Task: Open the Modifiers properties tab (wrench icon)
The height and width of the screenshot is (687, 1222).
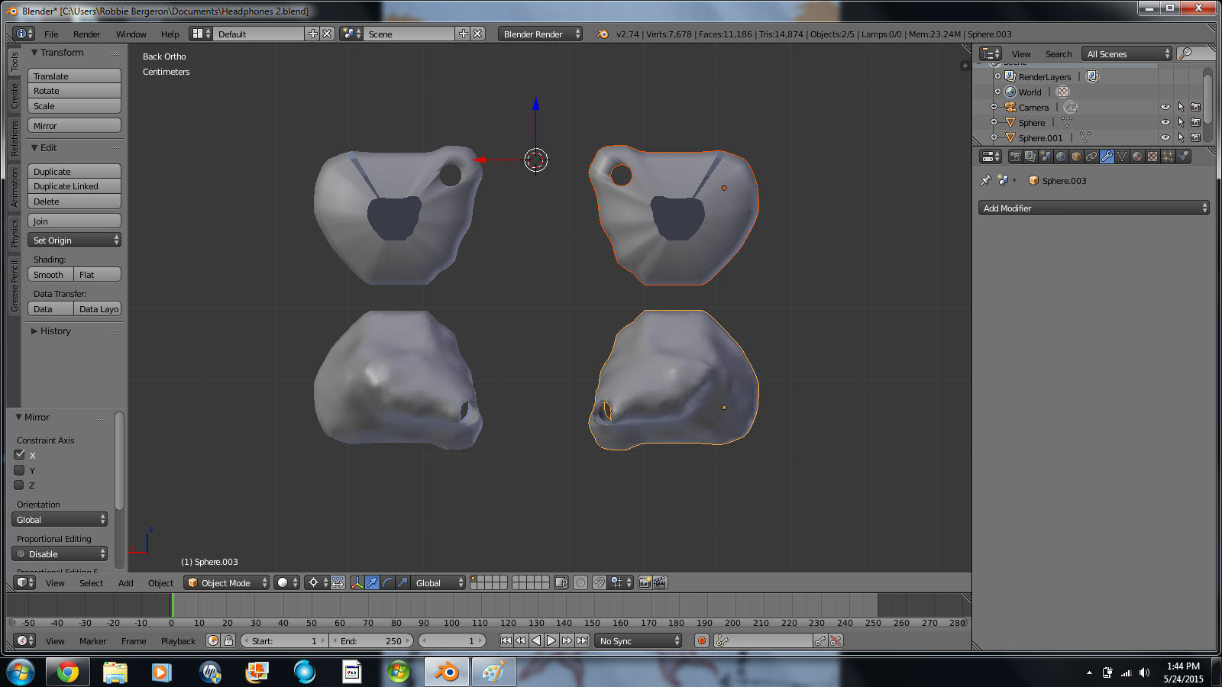Action: (1107, 156)
